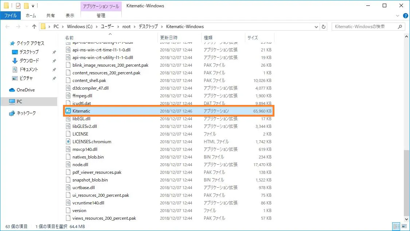This screenshot has width=410, height=231.
Task: Click the api-ms-win-crt-time-l1-1-0.dll icon
Action: tap(68, 50)
